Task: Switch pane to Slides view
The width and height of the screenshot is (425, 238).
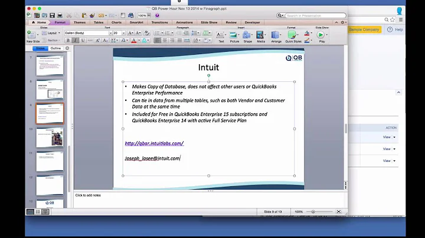Action: point(40,48)
